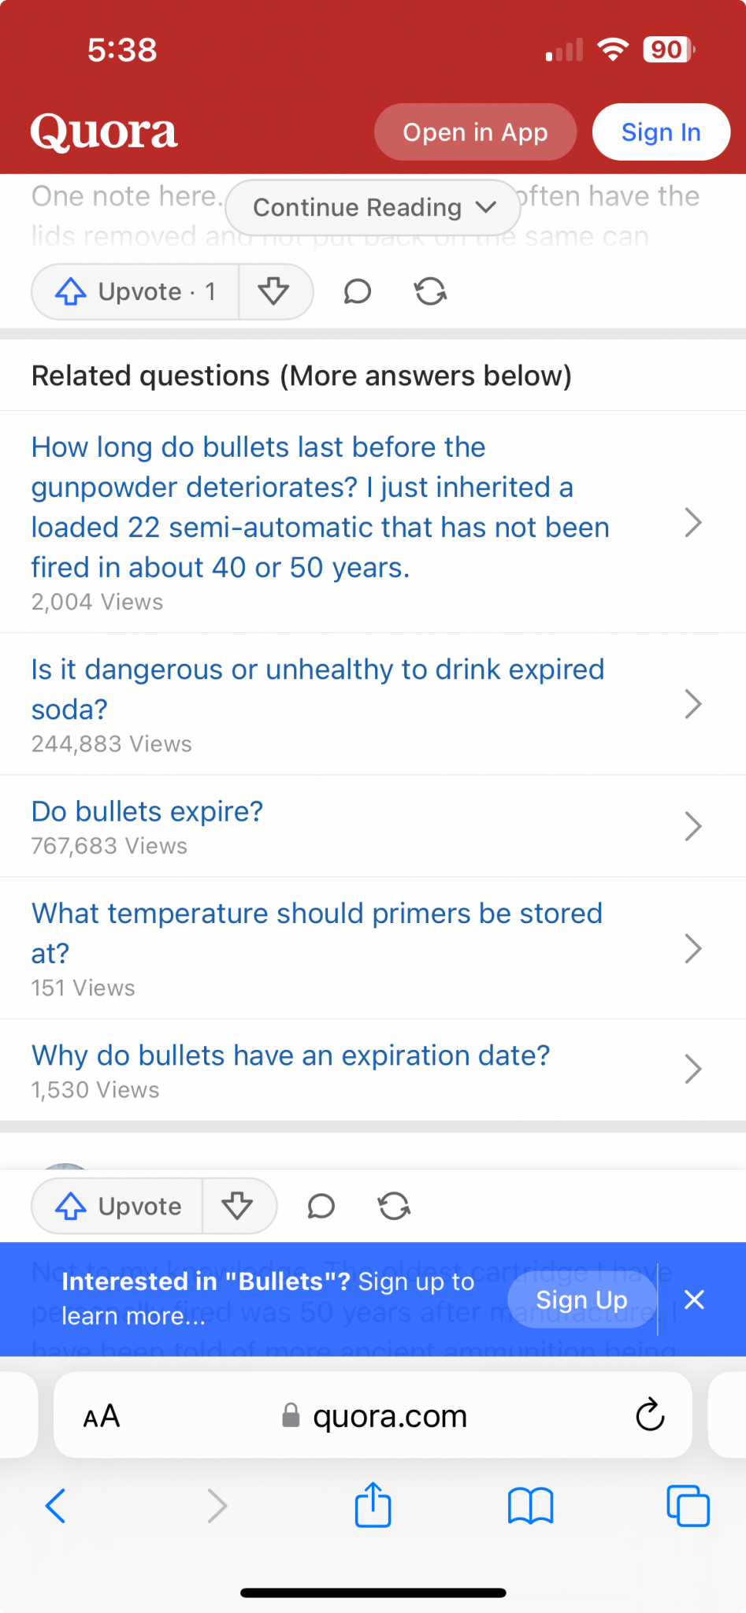Viewport: 746px width, 1613px height.
Task: Upvote the answer in lower action bar
Action: click(117, 1206)
